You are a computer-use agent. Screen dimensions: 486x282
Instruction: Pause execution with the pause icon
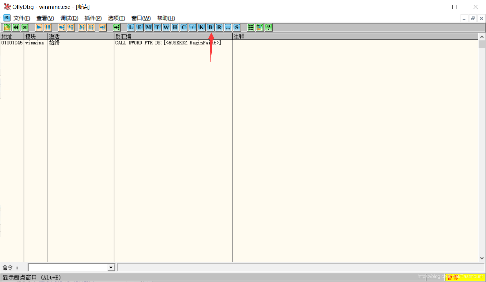[48, 27]
